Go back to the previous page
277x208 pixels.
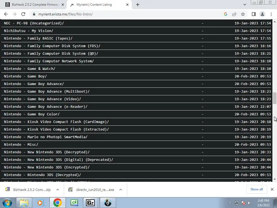(x=6, y=14)
